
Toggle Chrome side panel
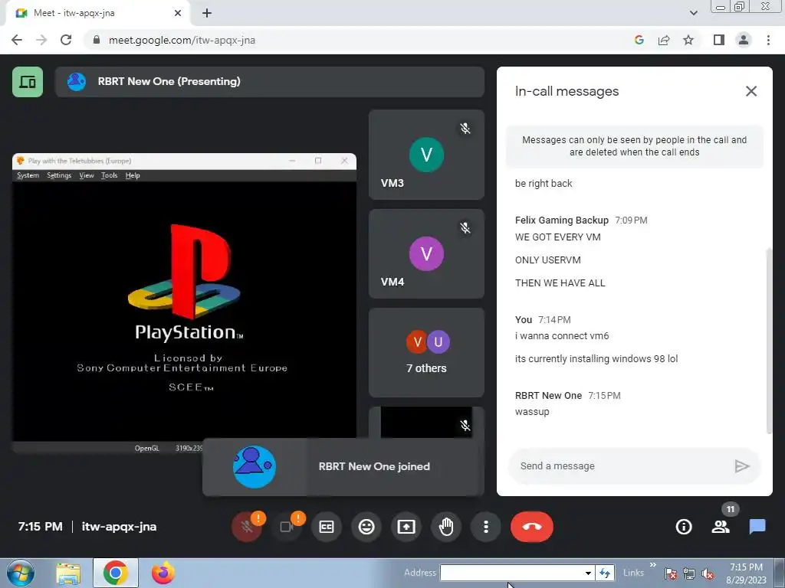[x=719, y=40]
